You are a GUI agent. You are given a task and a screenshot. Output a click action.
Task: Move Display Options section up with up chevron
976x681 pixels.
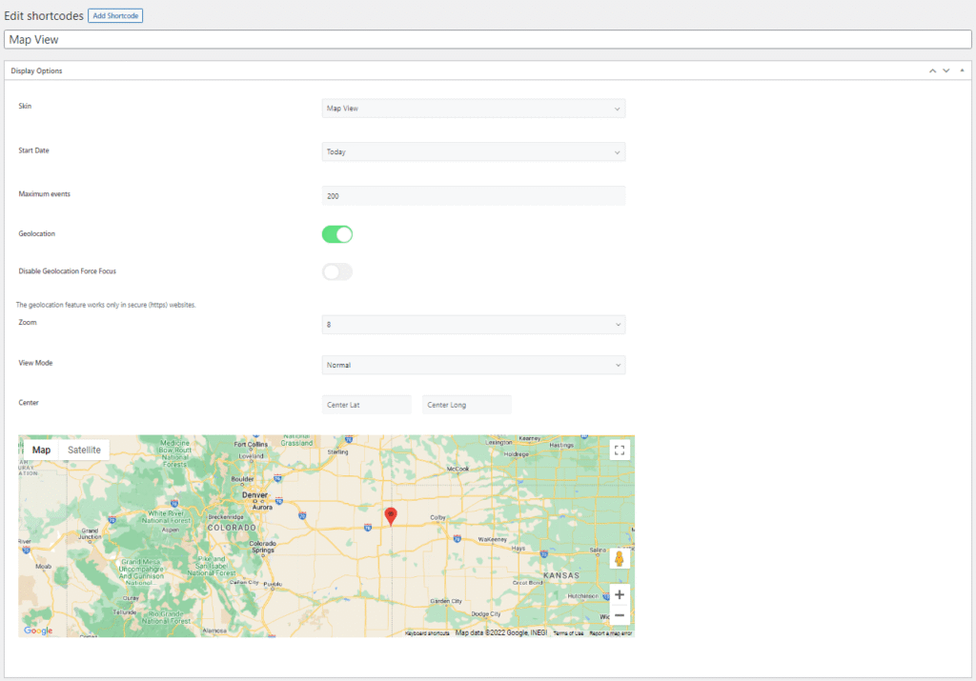coord(932,70)
